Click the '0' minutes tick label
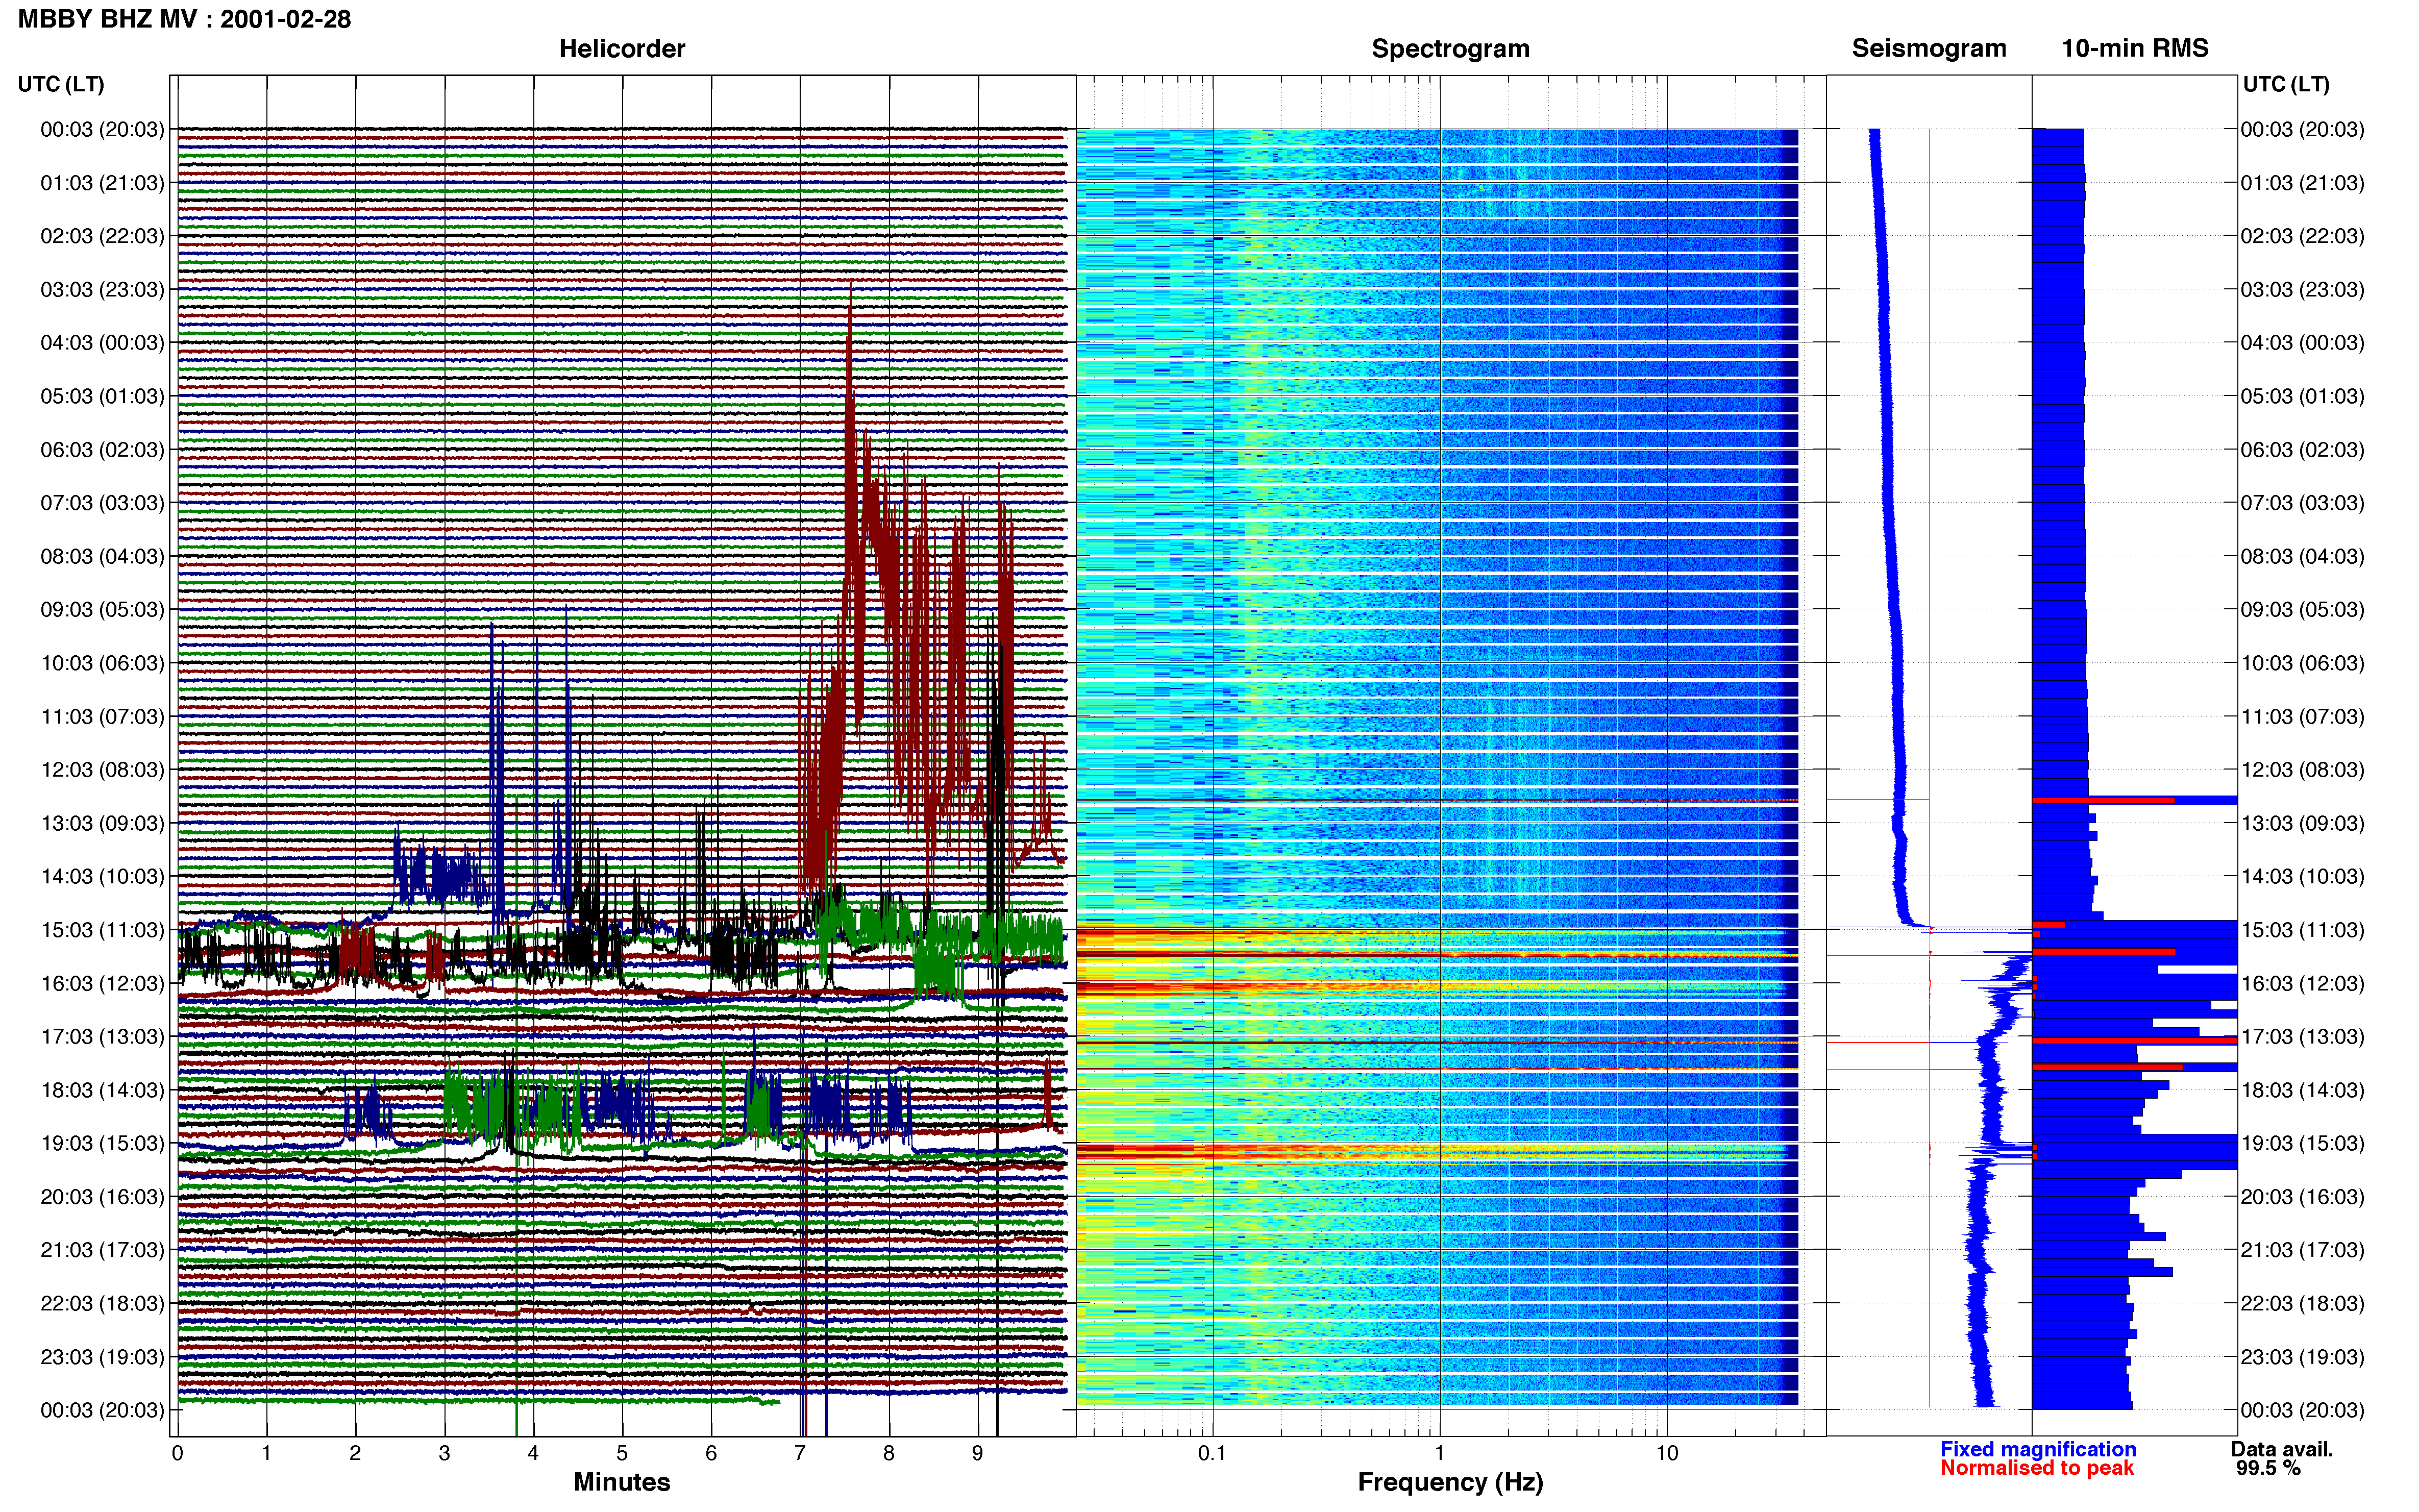This screenshot has width=2419, height=1512. (178, 1453)
